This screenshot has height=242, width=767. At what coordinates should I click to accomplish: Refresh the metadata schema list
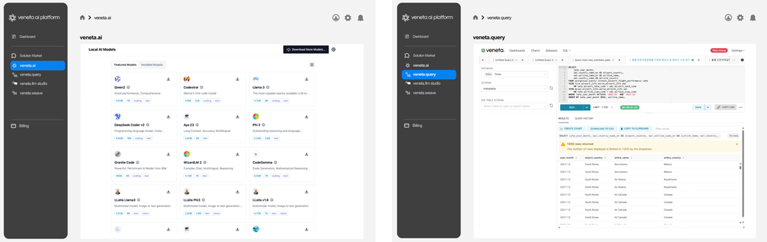coord(551,88)
